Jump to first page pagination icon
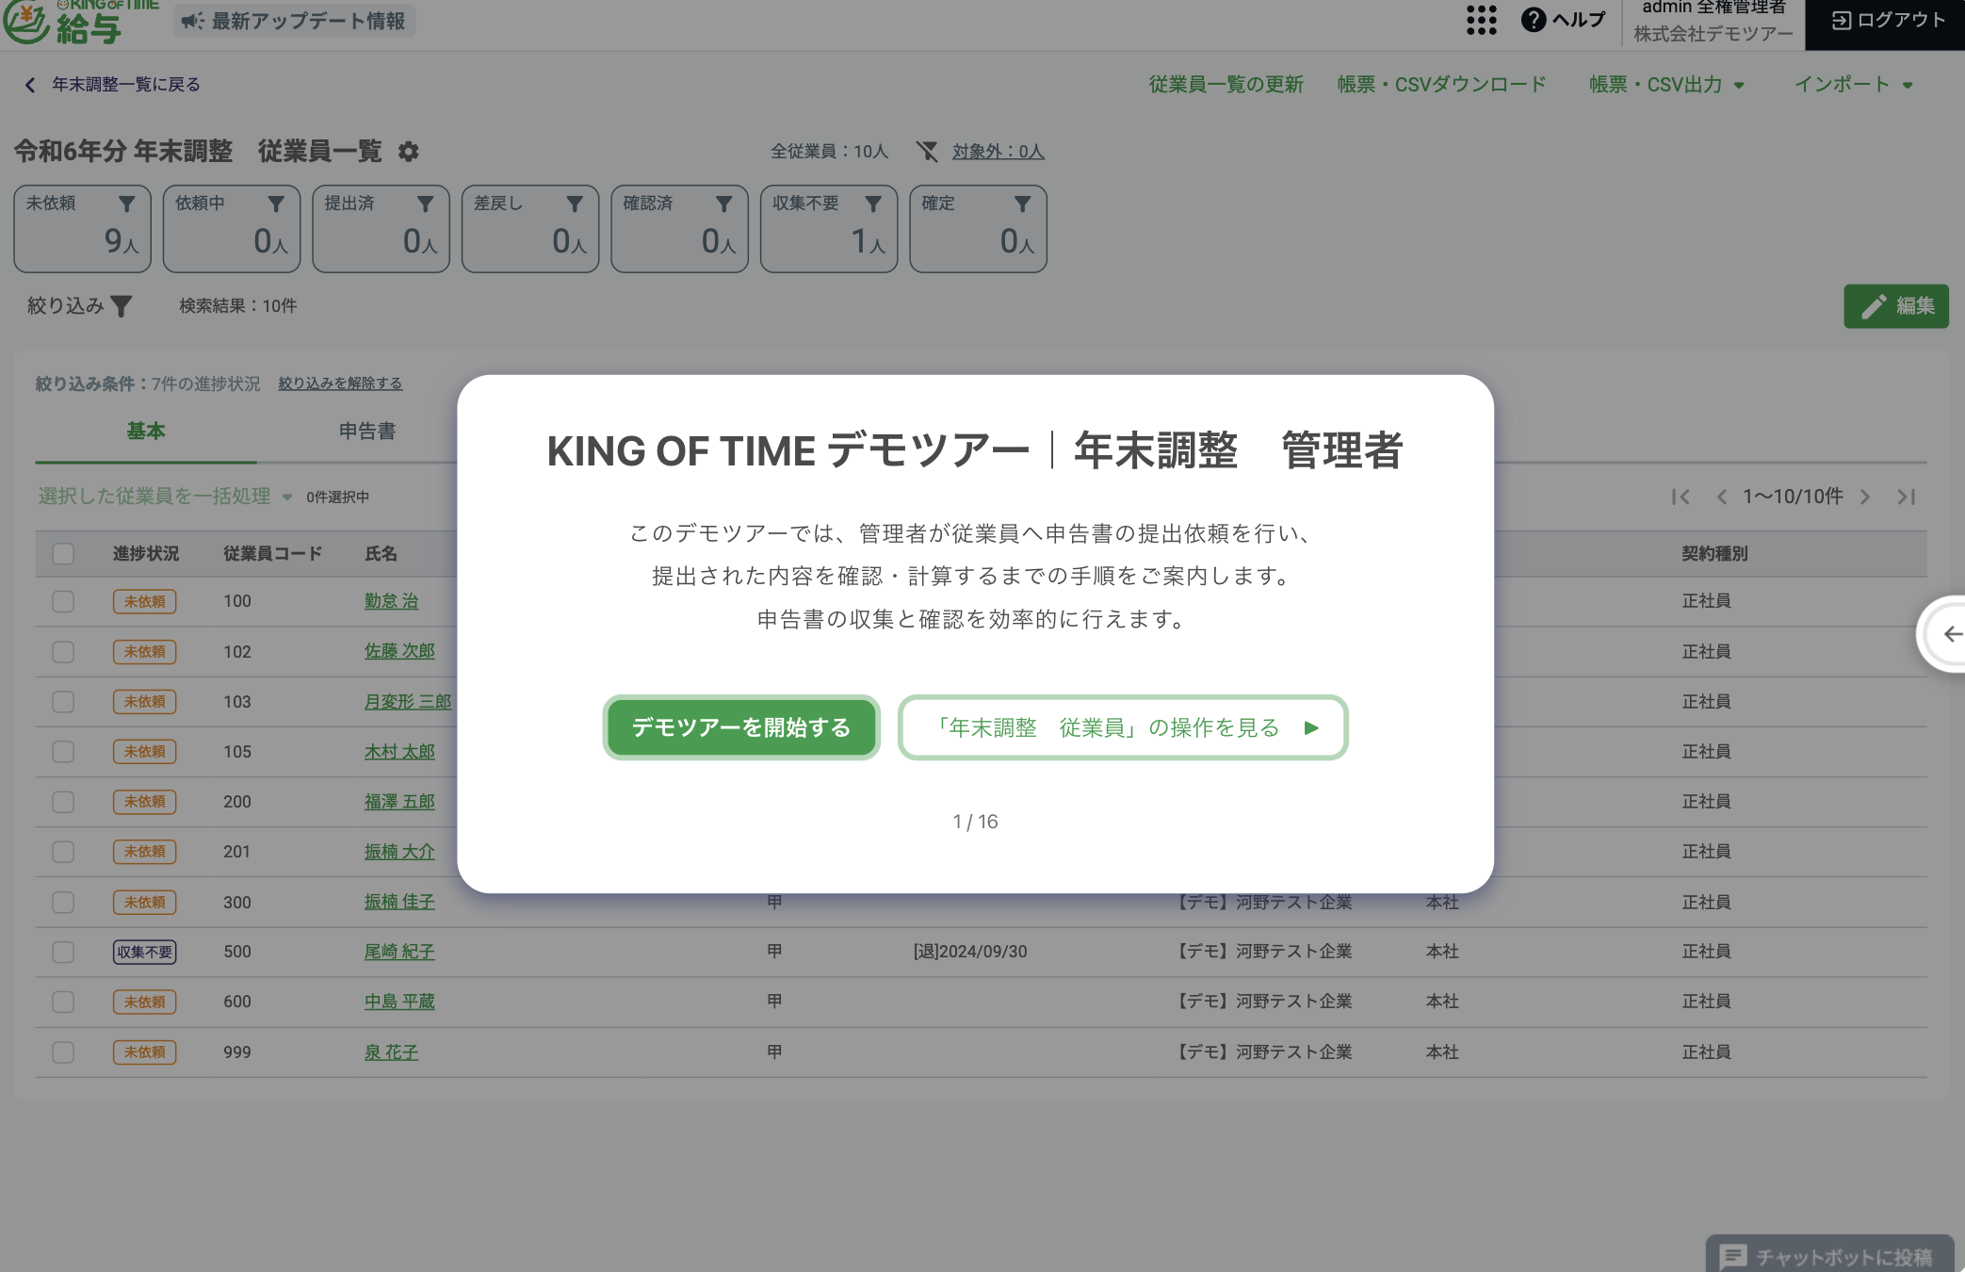1965x1272 pixels. [x=1681, y=497]
